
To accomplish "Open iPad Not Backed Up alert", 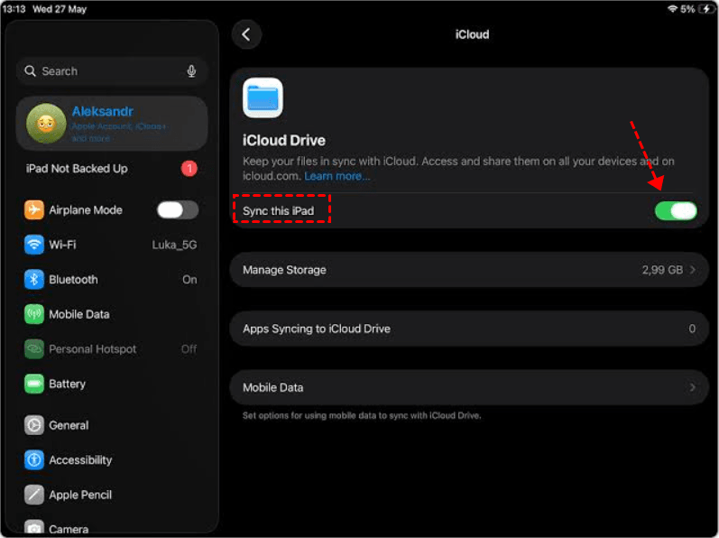I will (x=111, y=168).
